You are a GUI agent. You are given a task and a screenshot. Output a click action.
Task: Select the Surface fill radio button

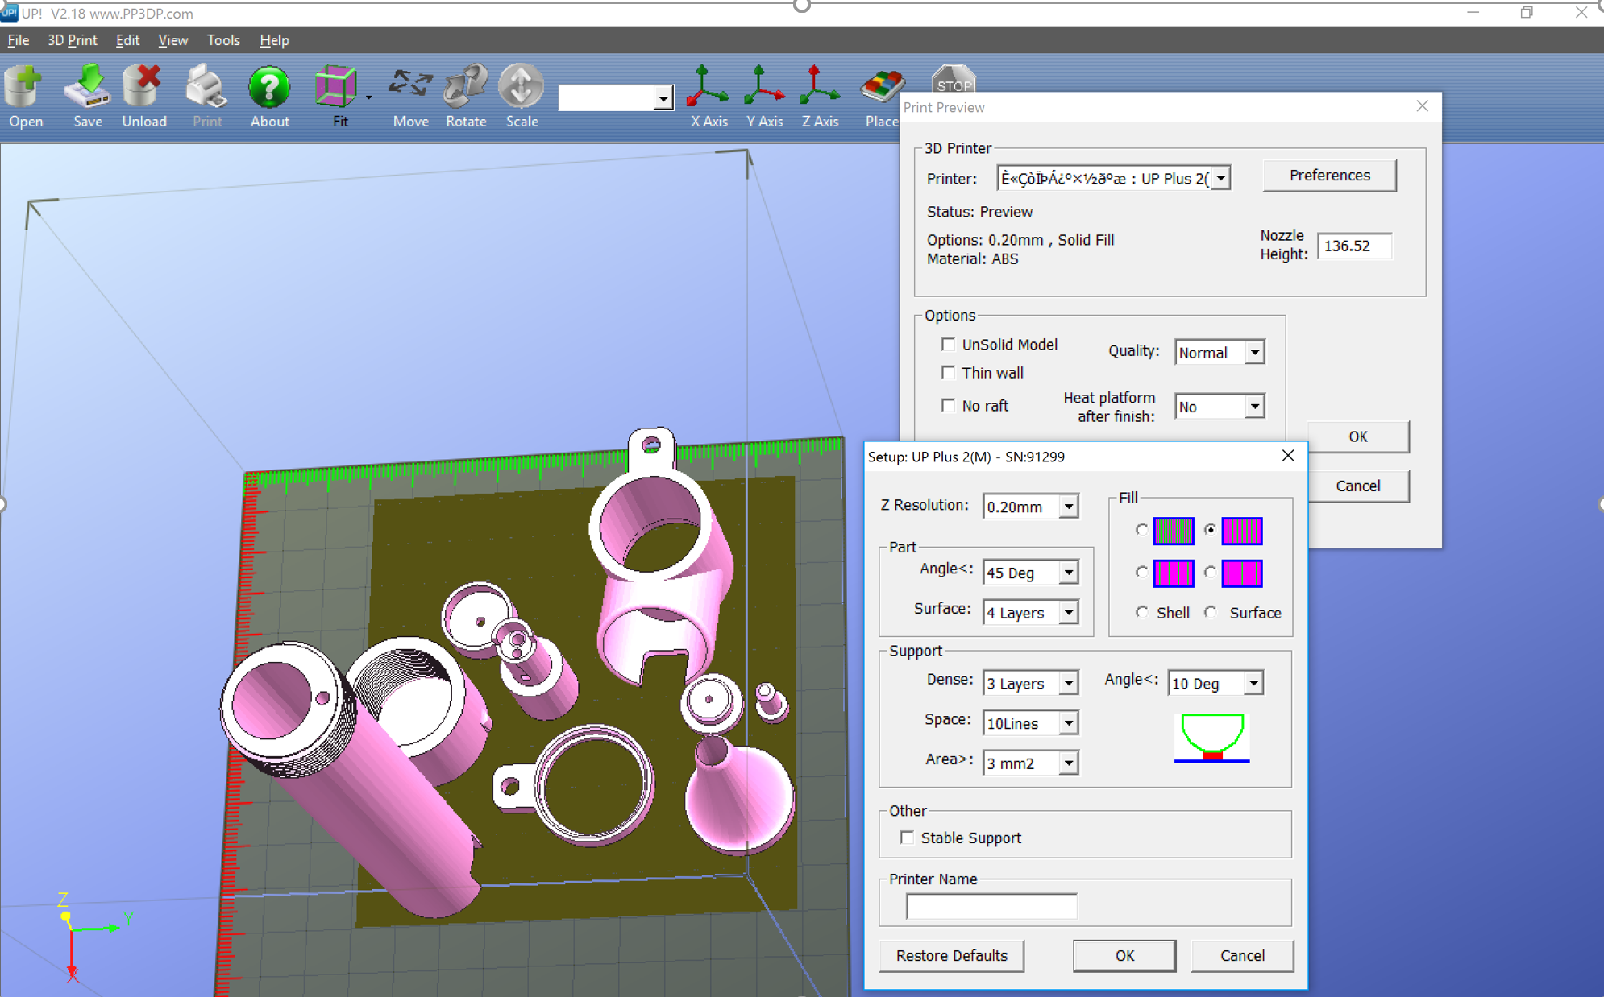(x=1210, y=612)
